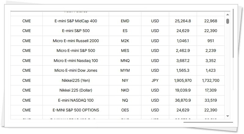Click the 1,905,970 margin value
The image size is (244, 134).
click(x=183, y=81)
